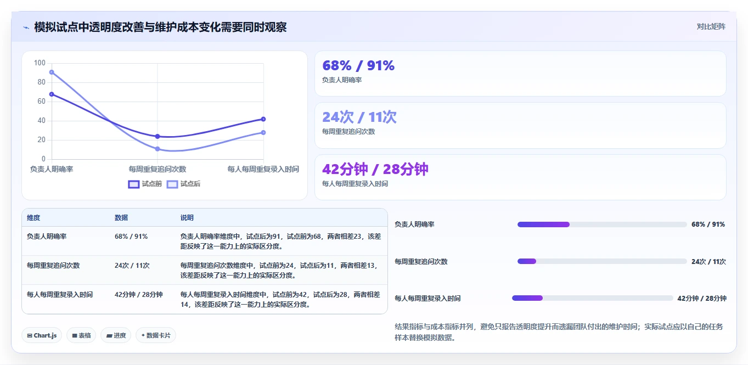Screen dimensions: 748x365
Task: Select the 试点前 point at 每人每周重复录入时间
Action: click(263, 119)
